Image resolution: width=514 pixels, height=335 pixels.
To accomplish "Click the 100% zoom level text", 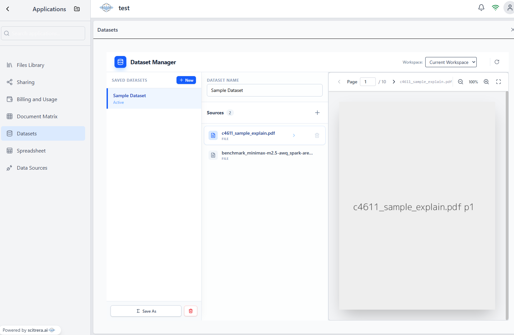I will pos(473,82).
